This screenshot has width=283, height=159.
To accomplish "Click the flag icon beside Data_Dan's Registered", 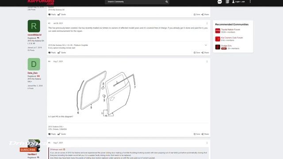I will 38,76.
